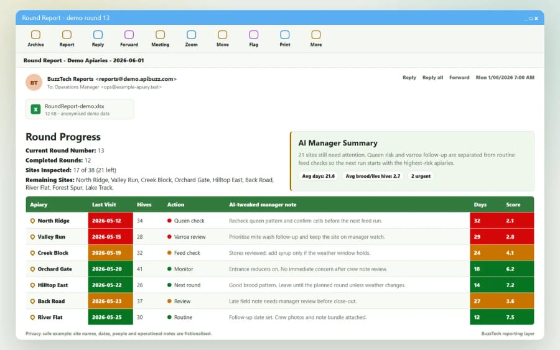Click the Action column header
The image size is (560, 350).
175,205
